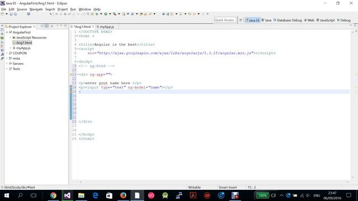The image size is (358, 201).
Task: Open the Navigate menu
Action: (36, 9)
